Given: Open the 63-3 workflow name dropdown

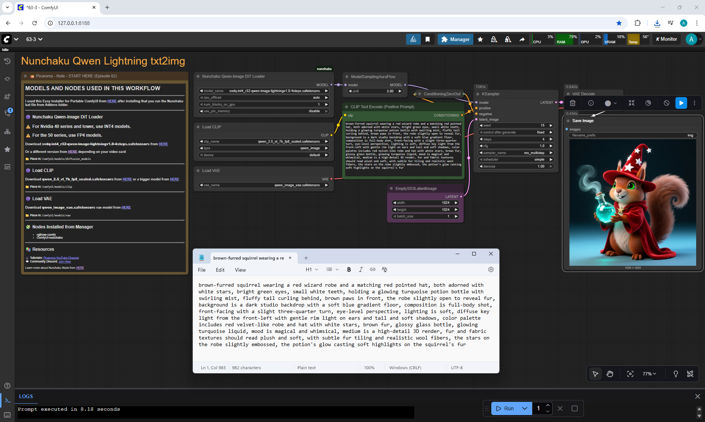Looking at the screenshot, I should click(34, 39).
